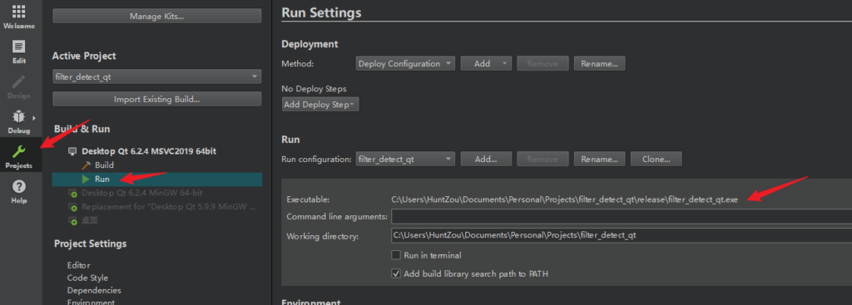Screen dimensions: 852x305
Task: Open Code Style project settings
Action: click(x=87, y=278)
